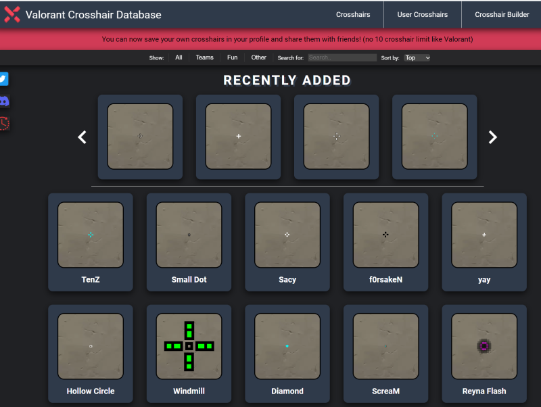Go to User Crosshairs page
Image resolution: width=541 pixels, height=407 pixels.
coord(422,15)
